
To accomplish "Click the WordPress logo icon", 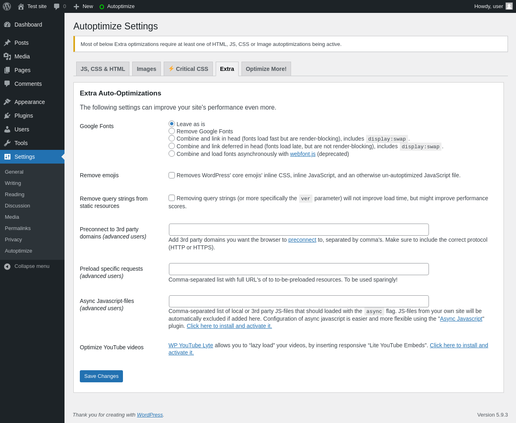I will pos(7,6).
